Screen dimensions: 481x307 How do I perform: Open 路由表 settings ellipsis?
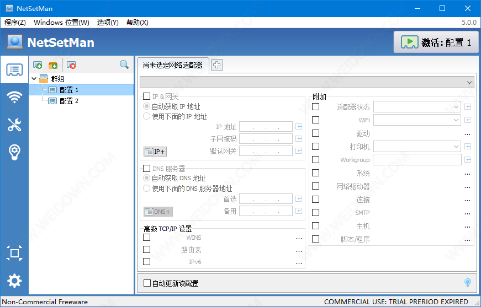pyautogui.click(x=299, y=251)
